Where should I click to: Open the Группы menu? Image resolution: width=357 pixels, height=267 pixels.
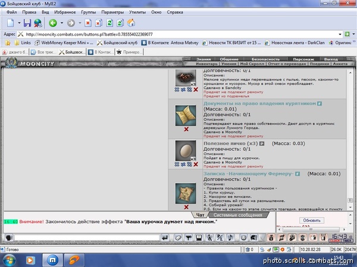tap(89, 12)
